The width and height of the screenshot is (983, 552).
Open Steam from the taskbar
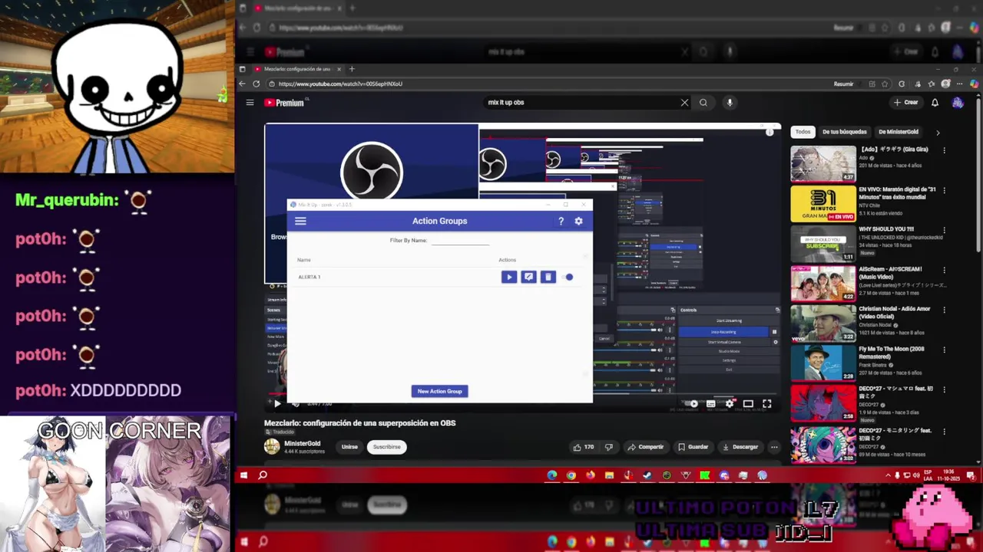647,475
